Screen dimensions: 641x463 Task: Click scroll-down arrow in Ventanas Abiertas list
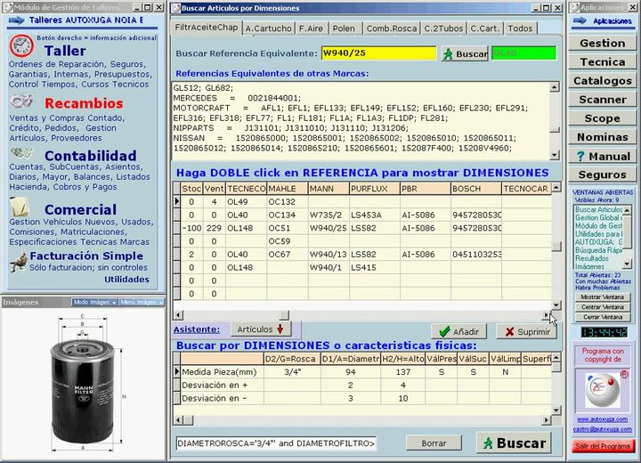coord(627,264)
